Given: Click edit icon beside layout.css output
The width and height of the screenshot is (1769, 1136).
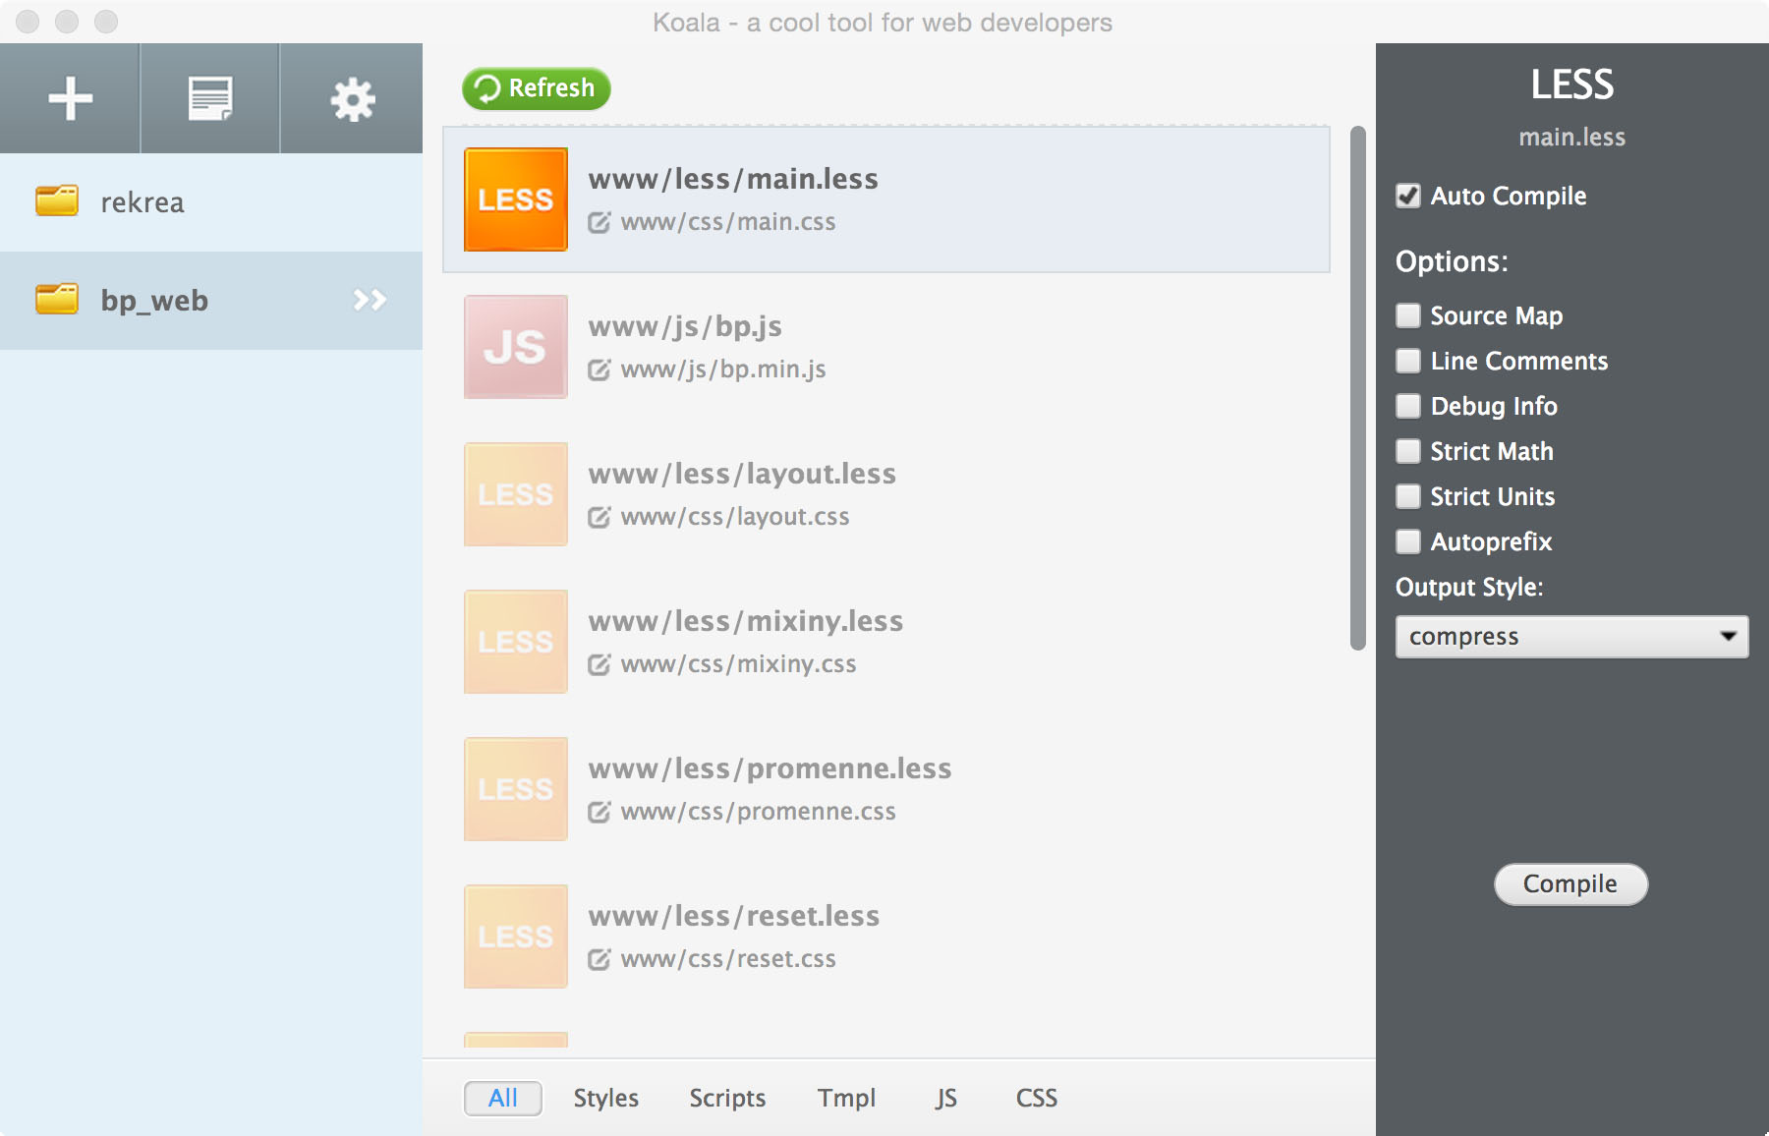Looking at the screenshot, I should pos(599,518).
